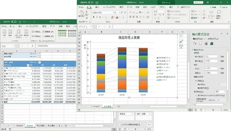The image size is (231, 131).
Task: Select the Axis Options bar-chart icon in pane
Action: pyautogui.click(x=212, y=43)
